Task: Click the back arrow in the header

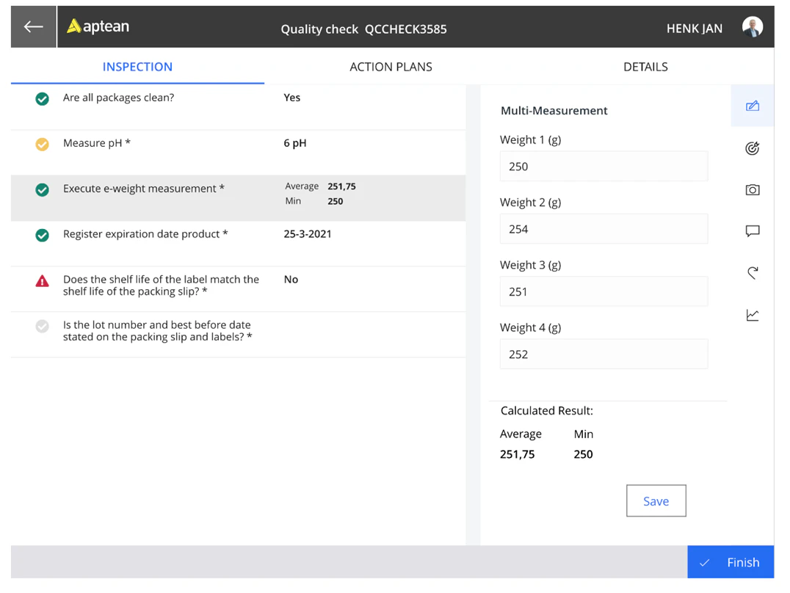Action: pos(33,26)
